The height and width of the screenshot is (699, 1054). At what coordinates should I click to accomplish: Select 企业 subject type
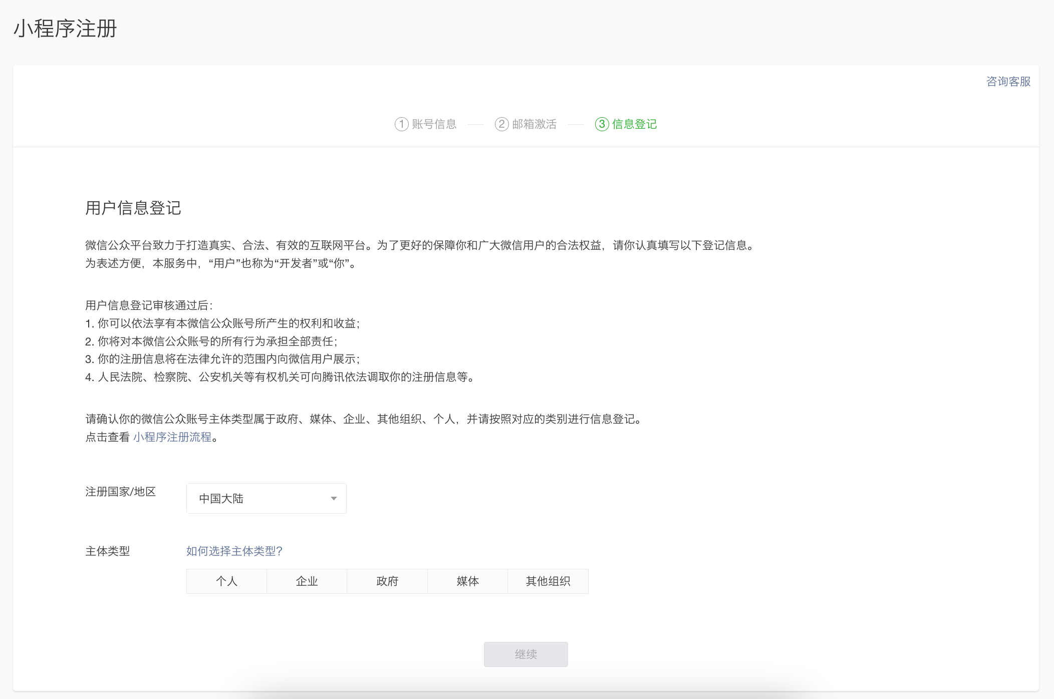click(x=307, y=581)
